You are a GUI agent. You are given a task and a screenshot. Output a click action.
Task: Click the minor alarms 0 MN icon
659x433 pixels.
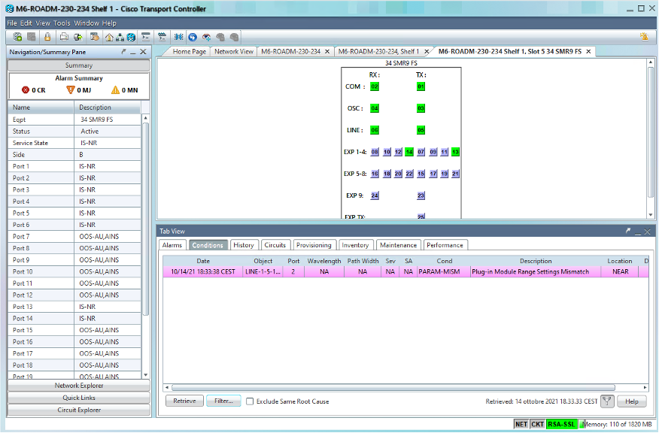click(x=115, y=90)
